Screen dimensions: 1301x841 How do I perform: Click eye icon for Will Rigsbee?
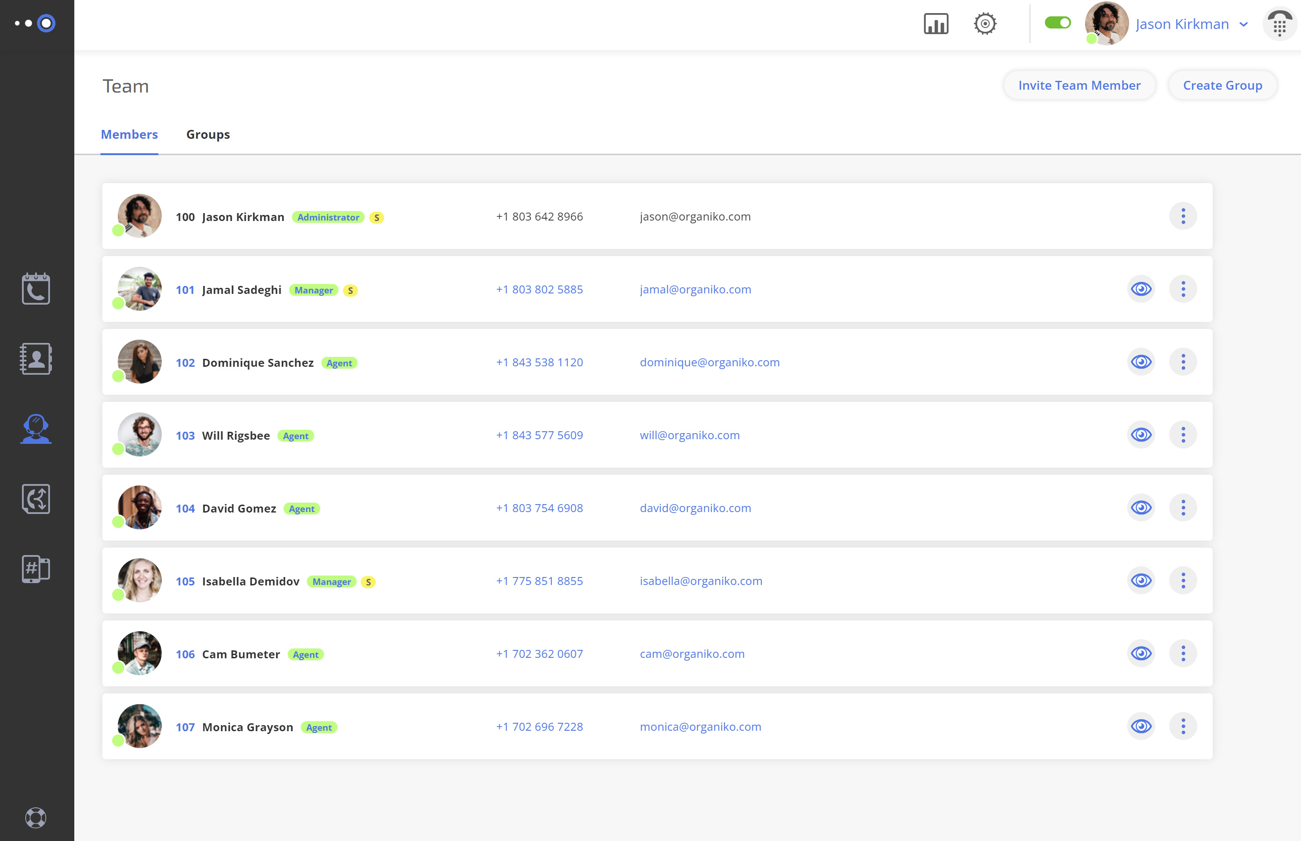1141,435
